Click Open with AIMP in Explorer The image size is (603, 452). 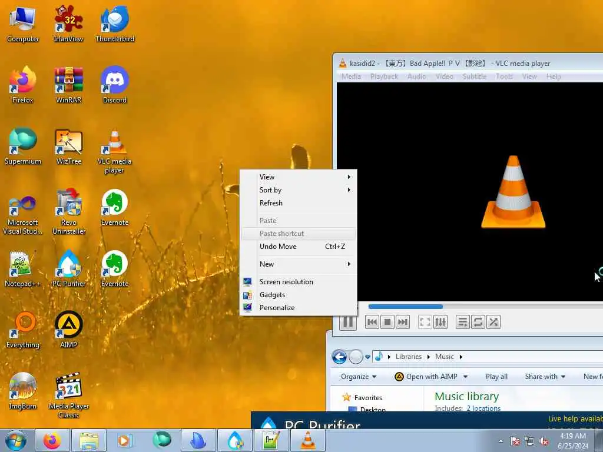click(x=426, y=377)
